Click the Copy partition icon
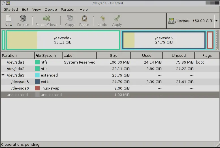The width and height of the screenshot is (220, 148). tap(70, 18)
